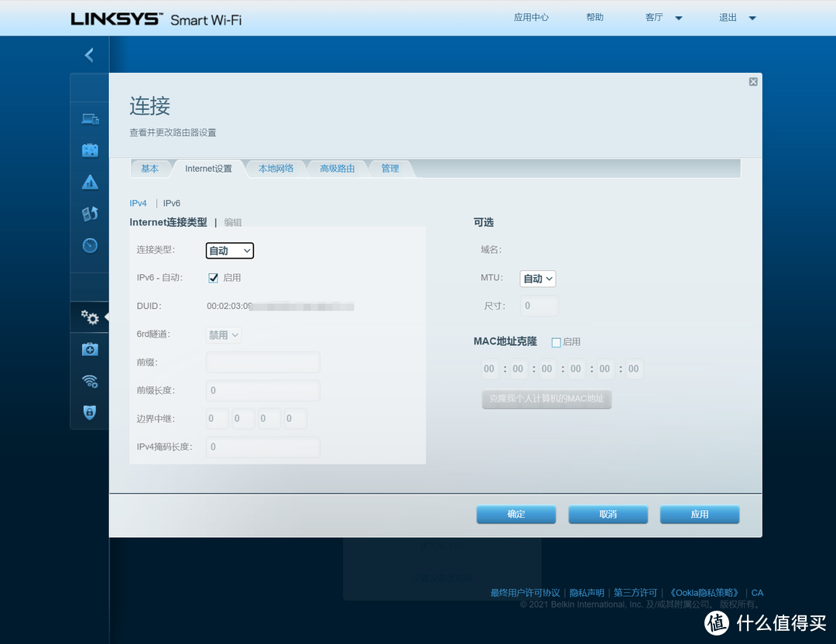Click the 前缀 input field

click(262, 362)
